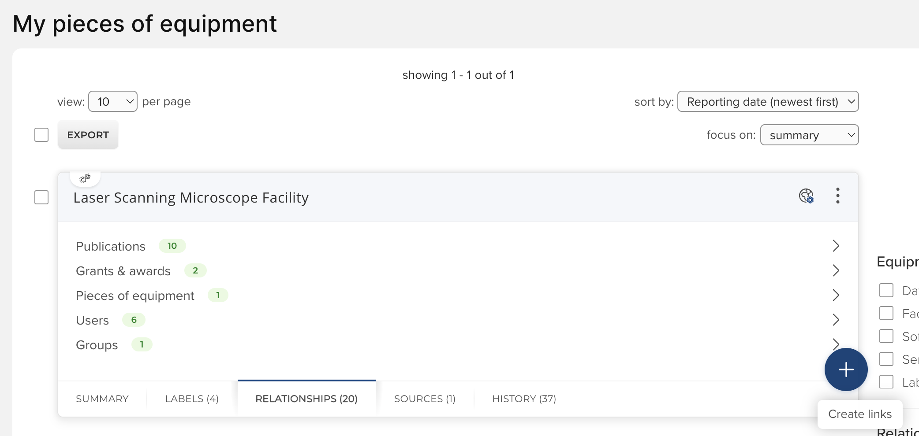The width and height of the screenshot is (919, 436).
Task: Tick the select-all checkbox beside Export
Action: click(41, 135)
